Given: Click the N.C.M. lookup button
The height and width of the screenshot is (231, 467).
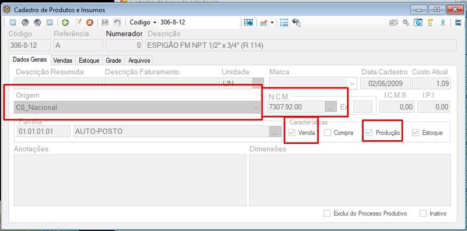Looking at the screenshot, I should 330,107.
